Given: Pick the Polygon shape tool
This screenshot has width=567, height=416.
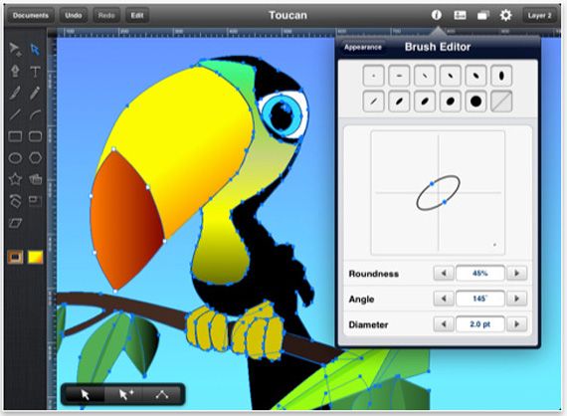Looking at the screenshot, I should click(35, 158).
